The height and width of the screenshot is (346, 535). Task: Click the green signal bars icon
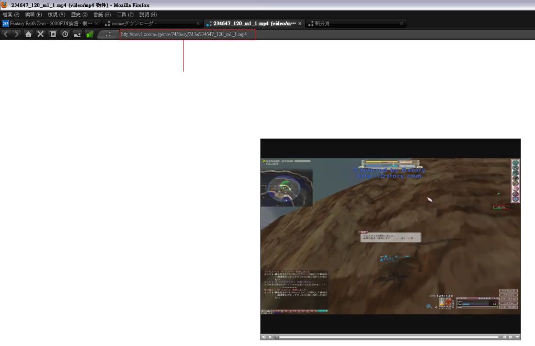tap(89, 34)
